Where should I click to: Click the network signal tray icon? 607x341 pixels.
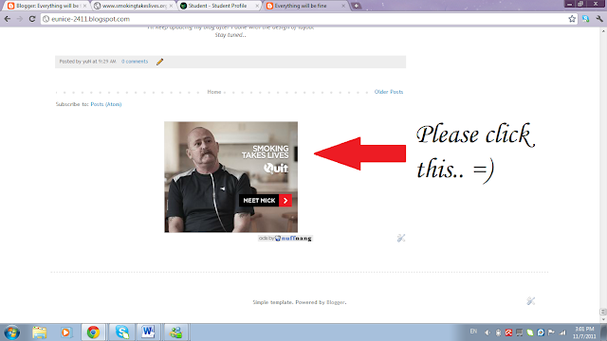[x=562, y=332]
